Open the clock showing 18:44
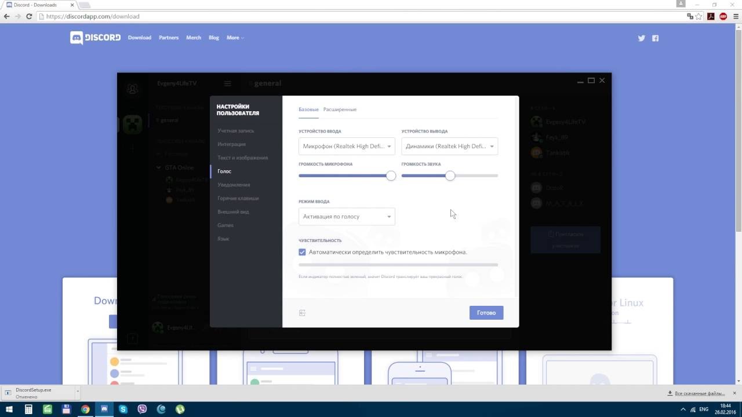The height and width of the screenshot is (417, 742). 725,409
